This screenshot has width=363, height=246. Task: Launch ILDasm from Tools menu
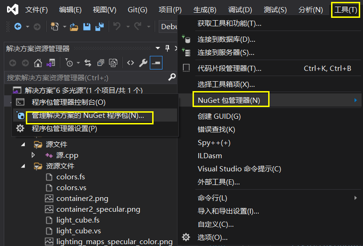[269, 156]
